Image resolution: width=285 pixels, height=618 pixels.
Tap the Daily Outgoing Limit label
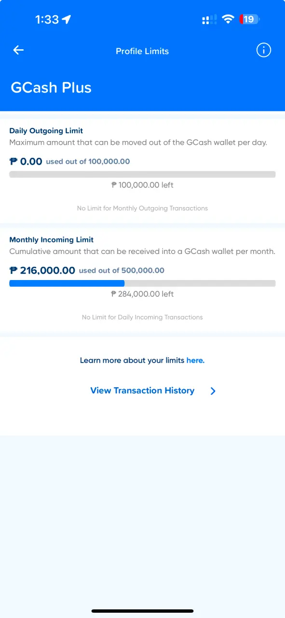coord(46,131)
